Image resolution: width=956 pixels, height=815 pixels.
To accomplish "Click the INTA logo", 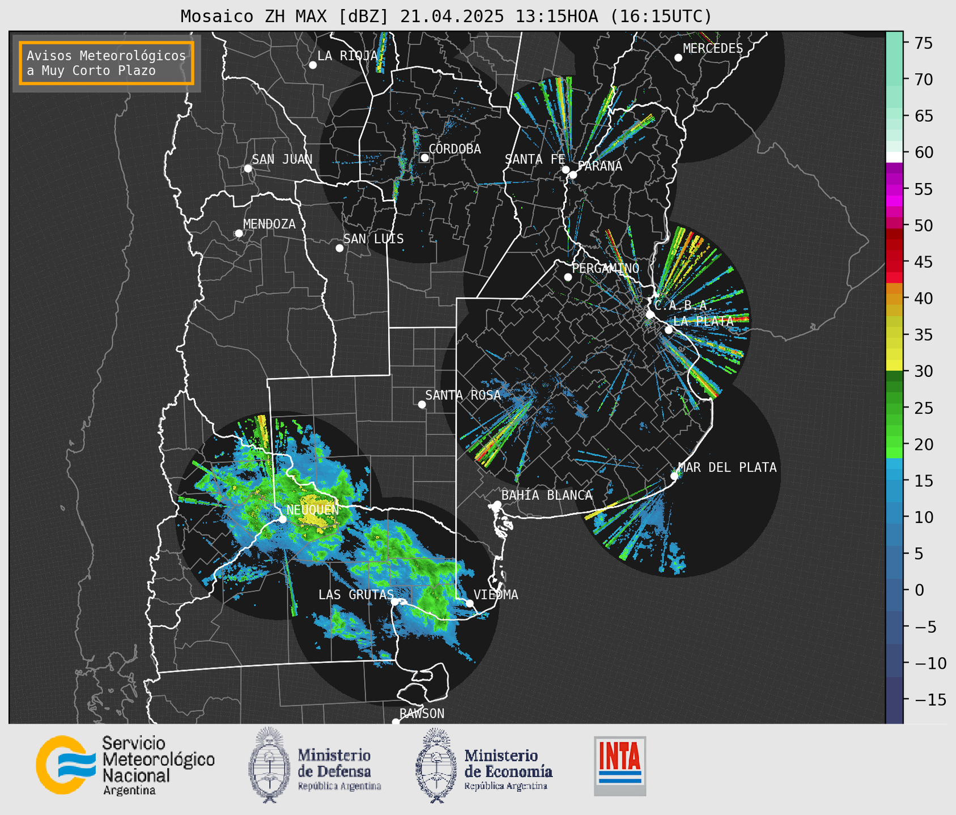I will (x=620, y=766).
